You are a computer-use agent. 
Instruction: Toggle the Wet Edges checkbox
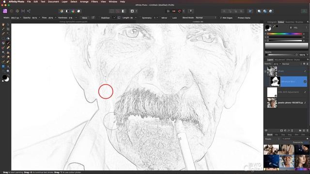tap(221, 18)
